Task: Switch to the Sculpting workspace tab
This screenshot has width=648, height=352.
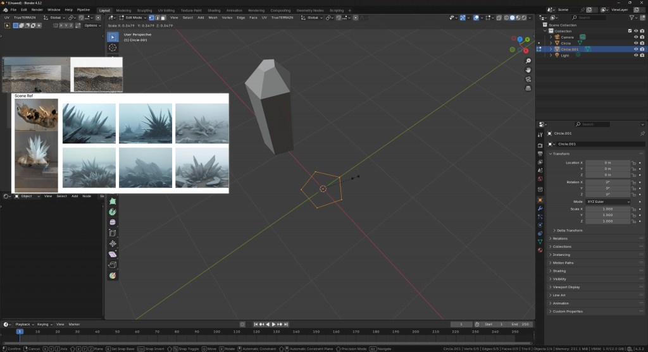Action: [144, 10]
